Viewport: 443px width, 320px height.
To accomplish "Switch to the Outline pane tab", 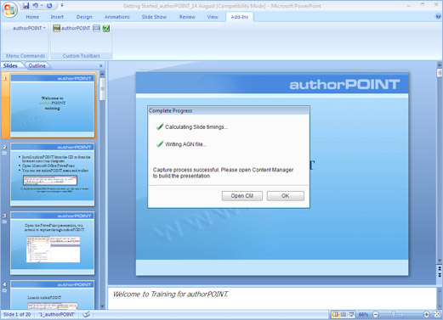I will click(37, 65).
